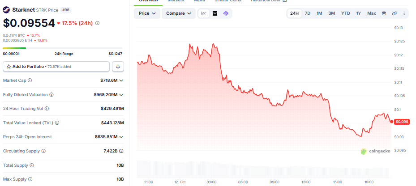The height and width of the screenshot is (186, 416).
Task: Click the bell price alert button
Action: point(118,67)
